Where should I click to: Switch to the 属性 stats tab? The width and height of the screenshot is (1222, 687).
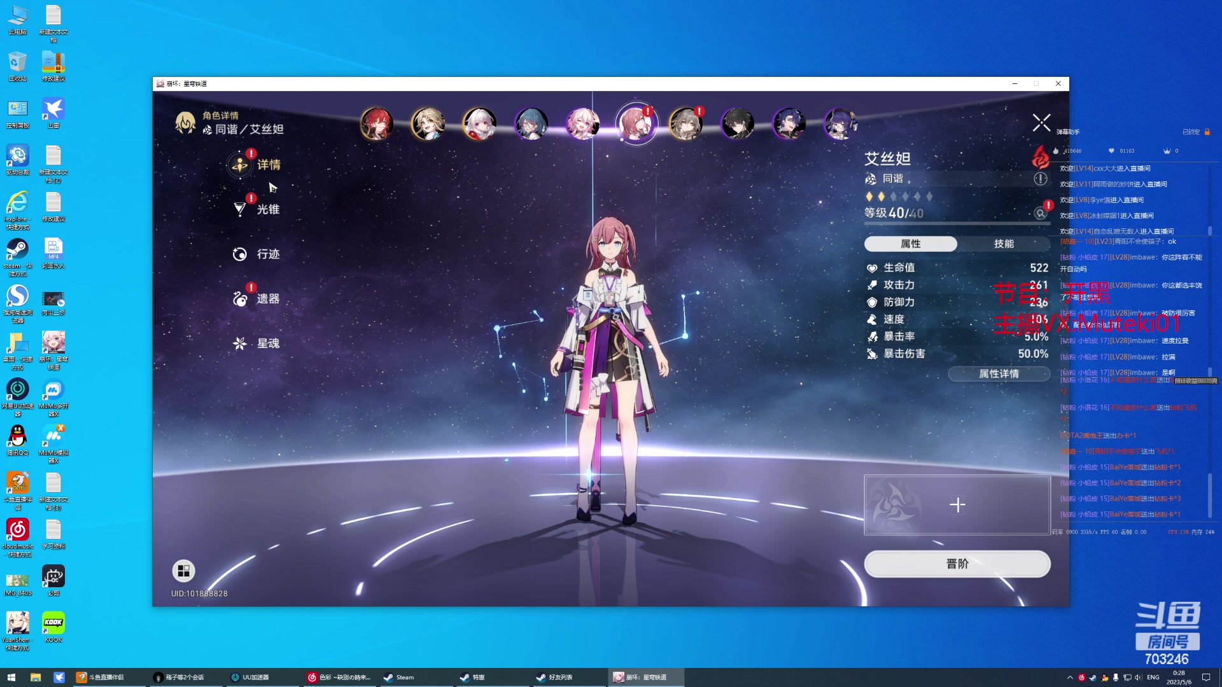point(911,244)
